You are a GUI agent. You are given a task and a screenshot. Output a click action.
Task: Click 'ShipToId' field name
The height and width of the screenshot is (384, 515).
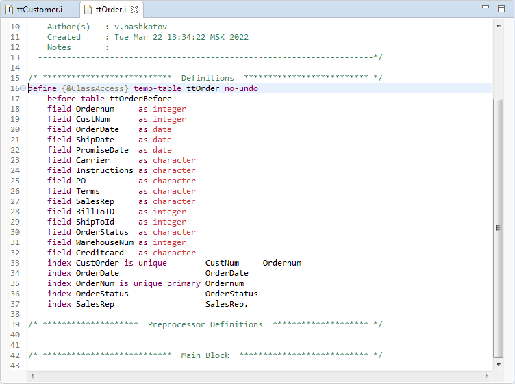(95, 222)
